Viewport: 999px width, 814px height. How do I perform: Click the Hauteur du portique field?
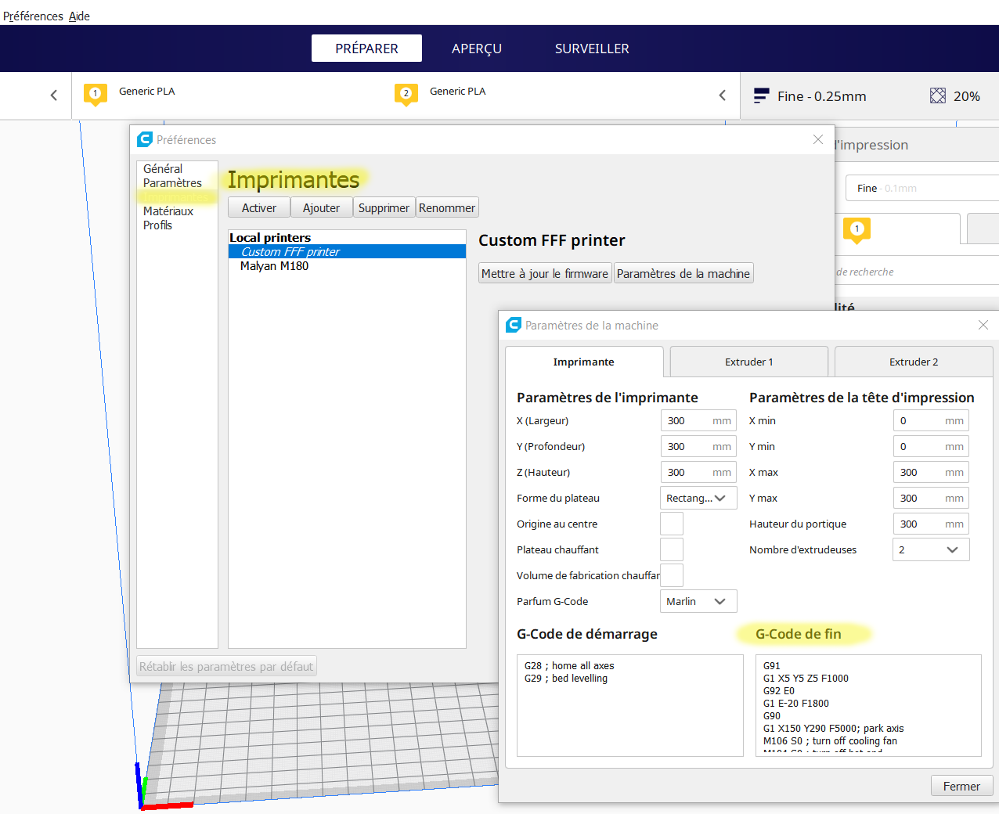coord(931,524)
